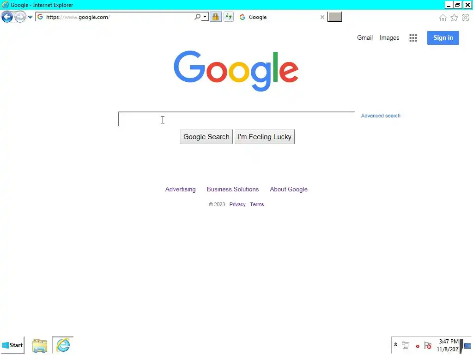Open Favorites star icon
The height and width of the screenshot is (355, 473).
(454, 18)
